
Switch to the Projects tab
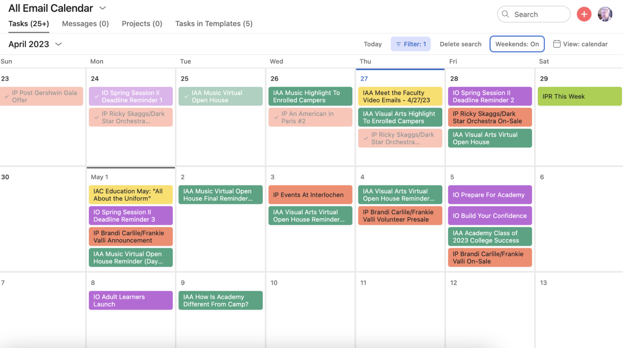coord(142,23)
